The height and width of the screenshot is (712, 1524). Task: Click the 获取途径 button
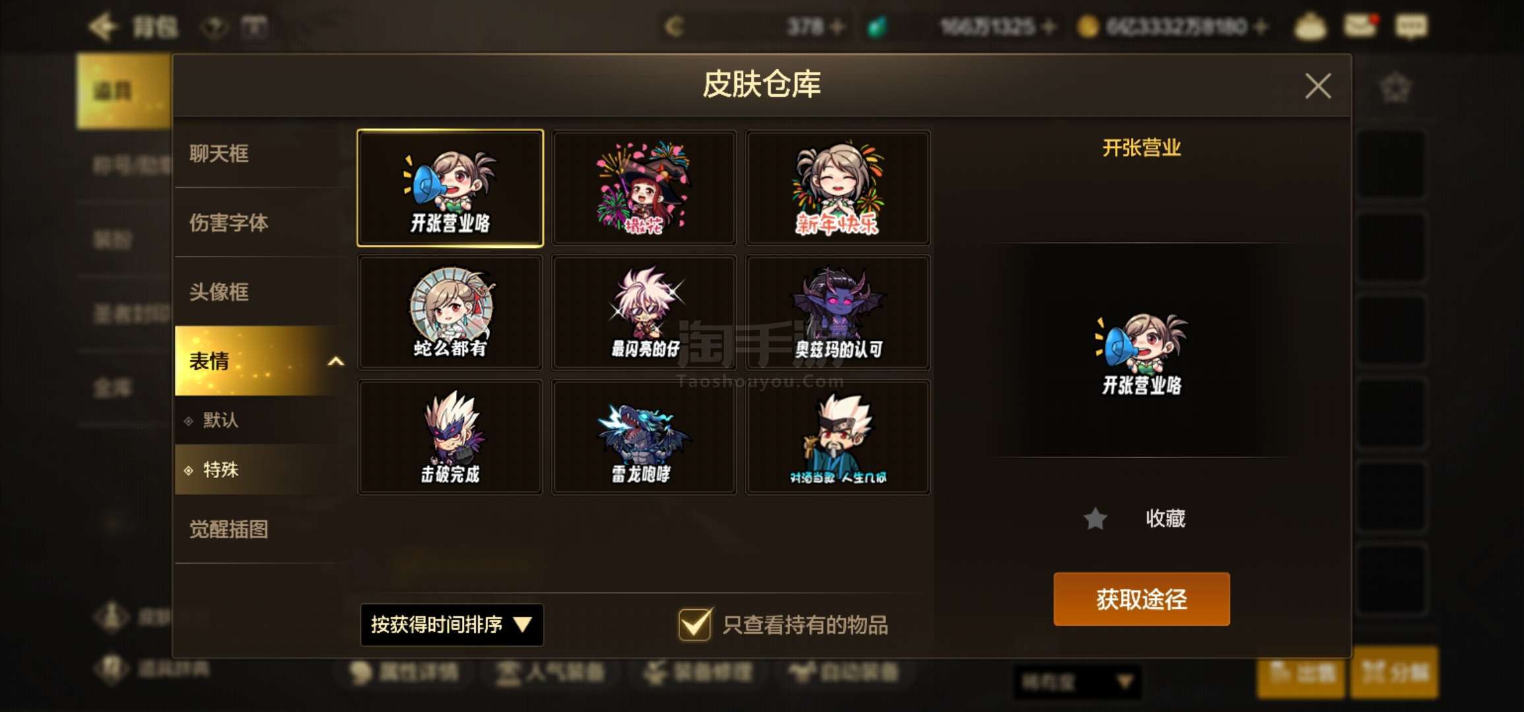(1141, 599)
